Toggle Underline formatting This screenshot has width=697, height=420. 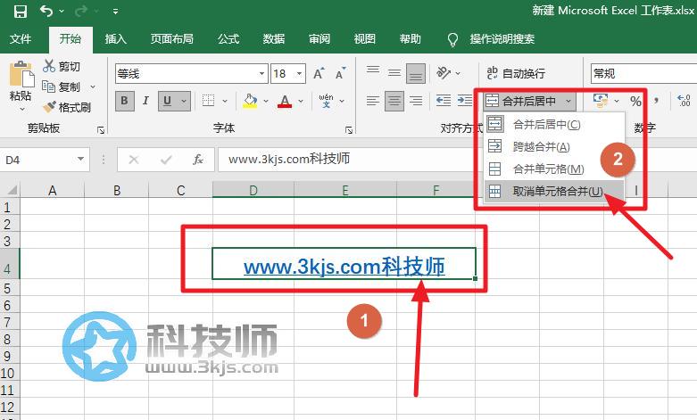click(168, 101)
